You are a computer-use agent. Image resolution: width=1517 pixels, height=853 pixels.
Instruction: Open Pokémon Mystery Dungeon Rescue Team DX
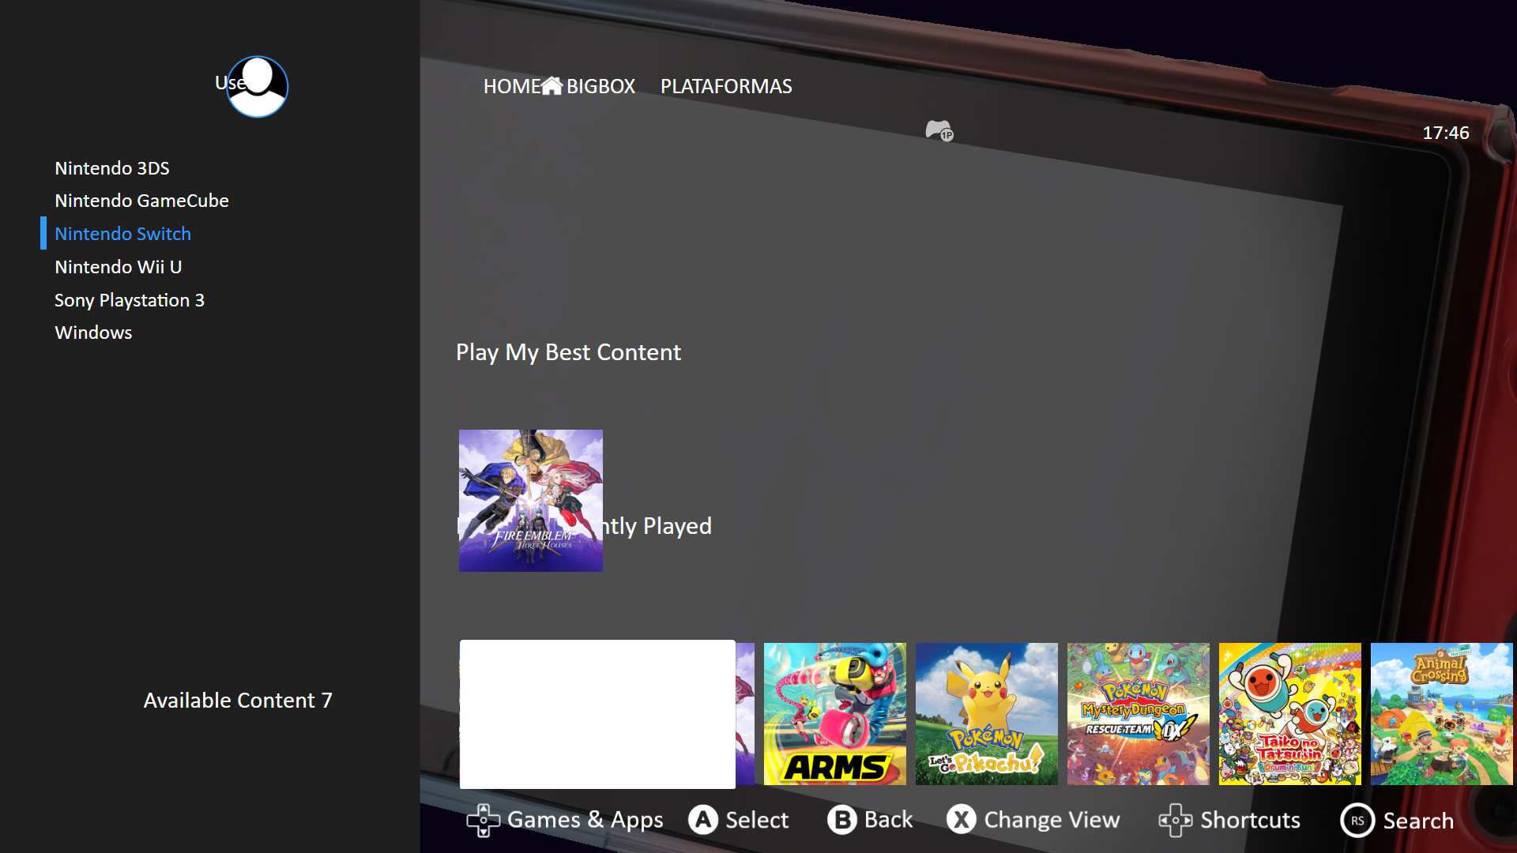[1139, 714]
